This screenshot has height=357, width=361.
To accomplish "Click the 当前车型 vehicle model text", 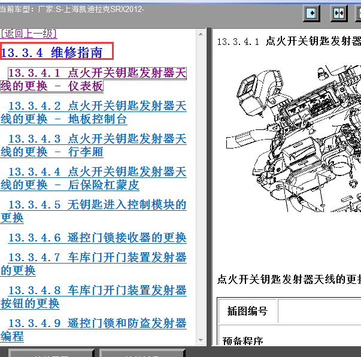I will 72,9.
